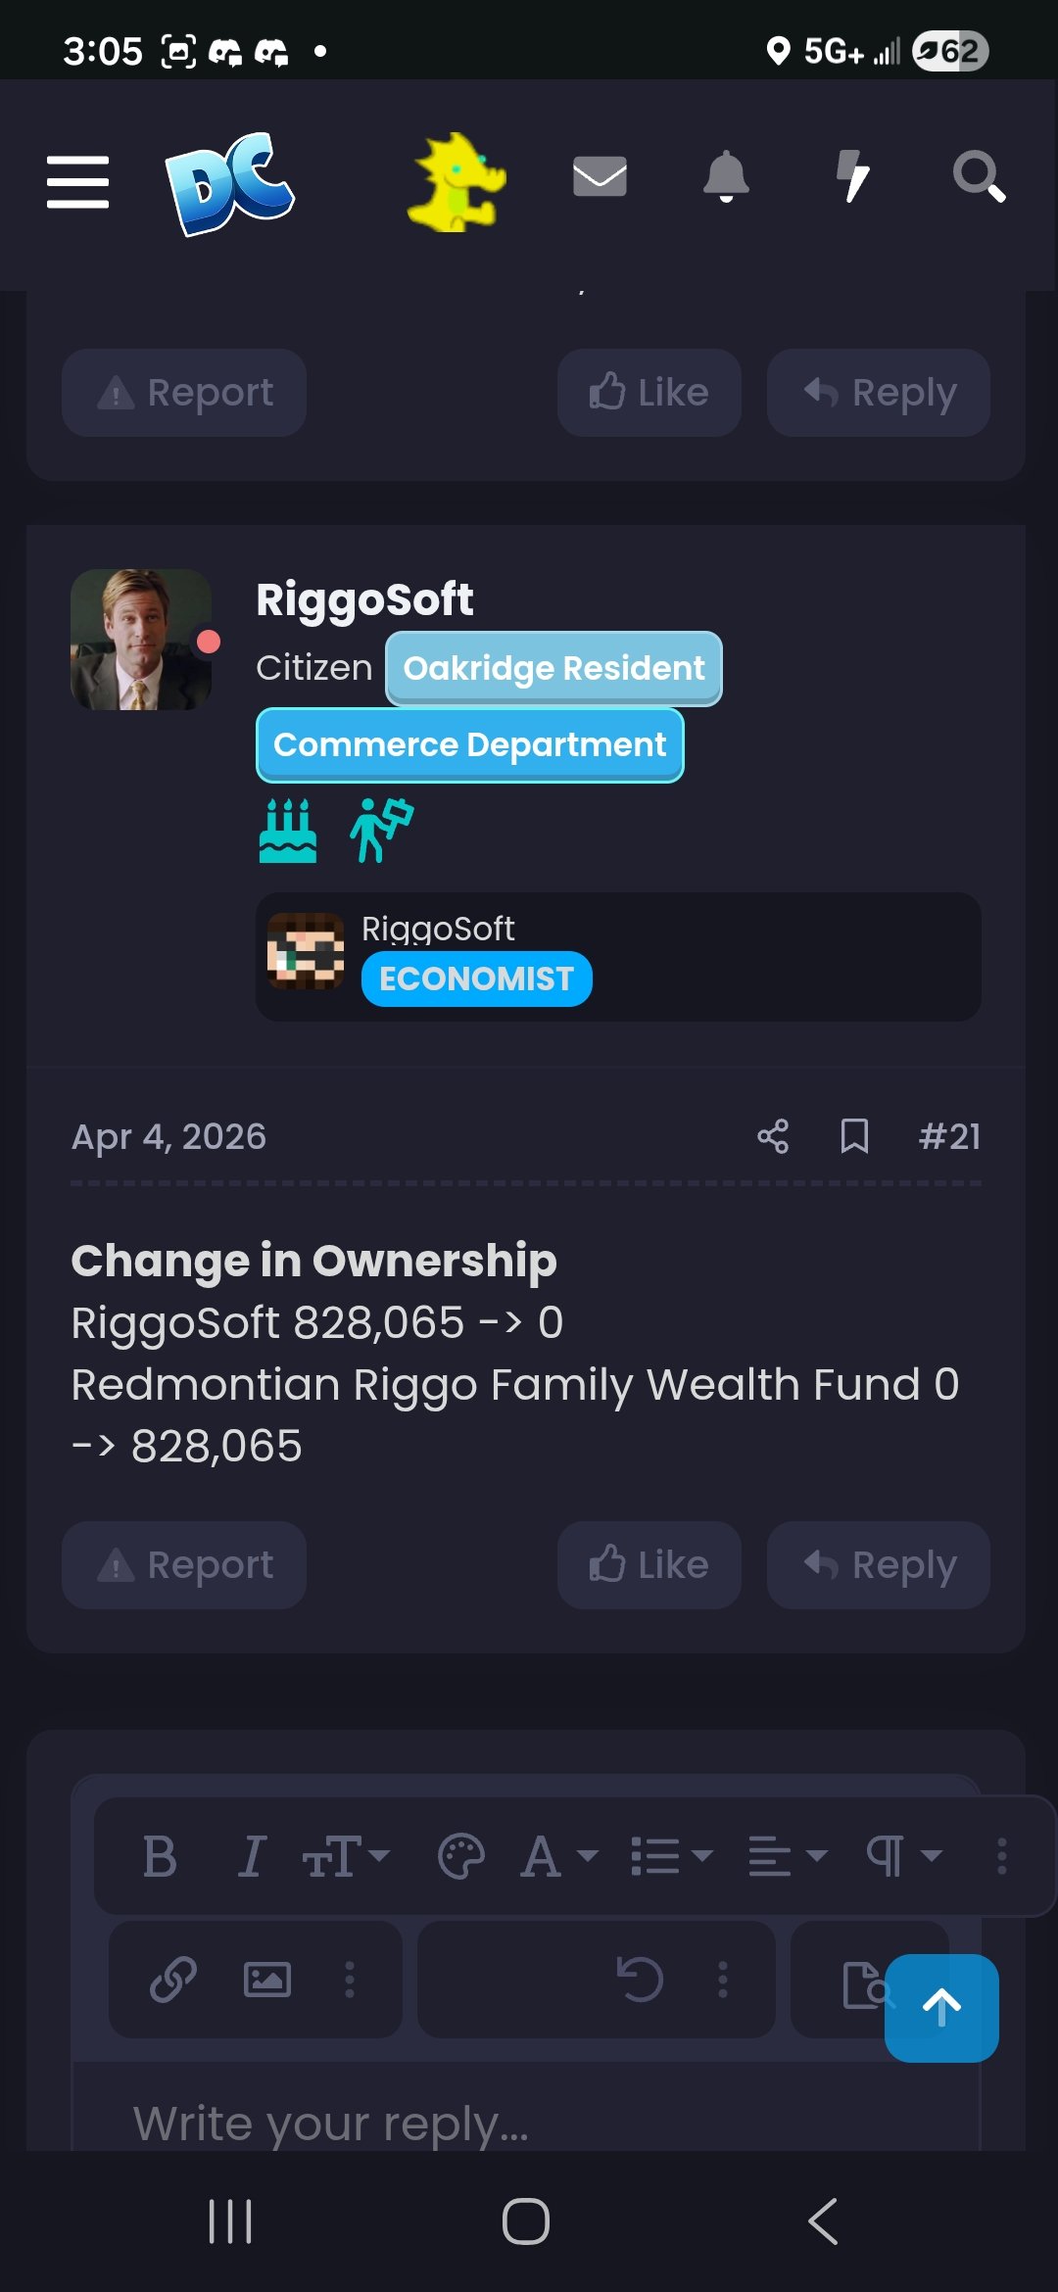The image size is (1058, 2292).
Task: Open the search icon
Action: tap(979, 178)
